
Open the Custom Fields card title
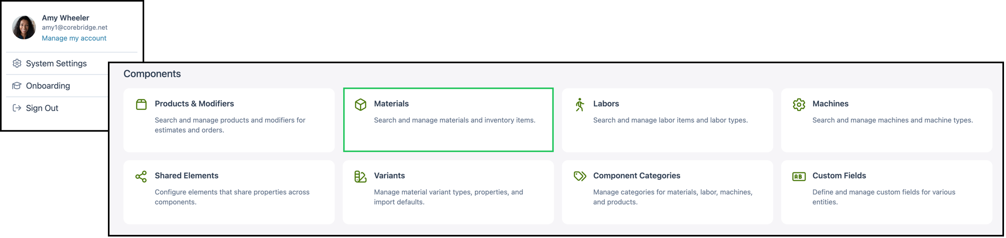point(839,176)
